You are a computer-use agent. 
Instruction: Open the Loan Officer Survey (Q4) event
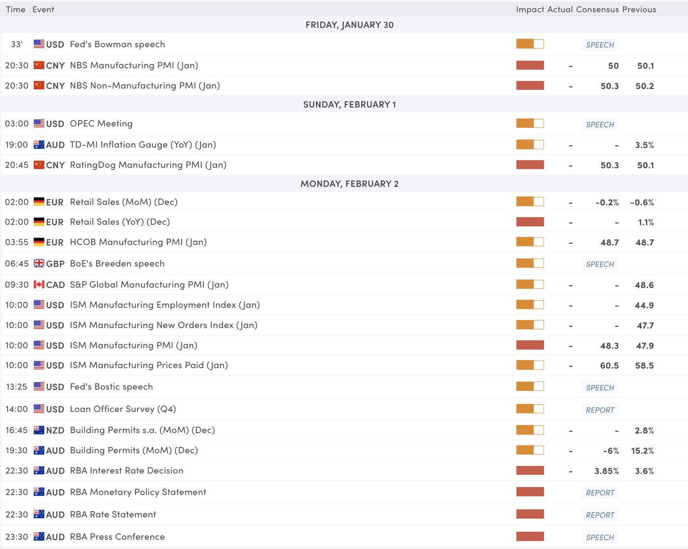point(123,409)
